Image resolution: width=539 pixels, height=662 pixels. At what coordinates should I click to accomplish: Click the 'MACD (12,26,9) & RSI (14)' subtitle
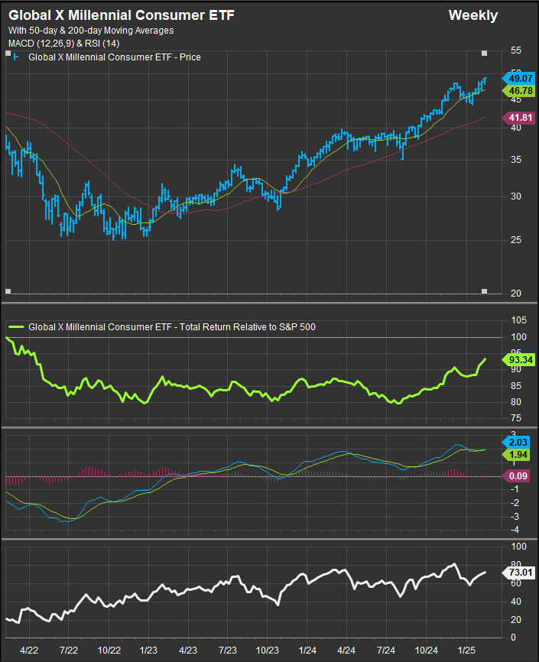click(63, 44)
